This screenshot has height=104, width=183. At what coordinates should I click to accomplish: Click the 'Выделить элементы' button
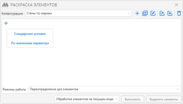(164, 99)
